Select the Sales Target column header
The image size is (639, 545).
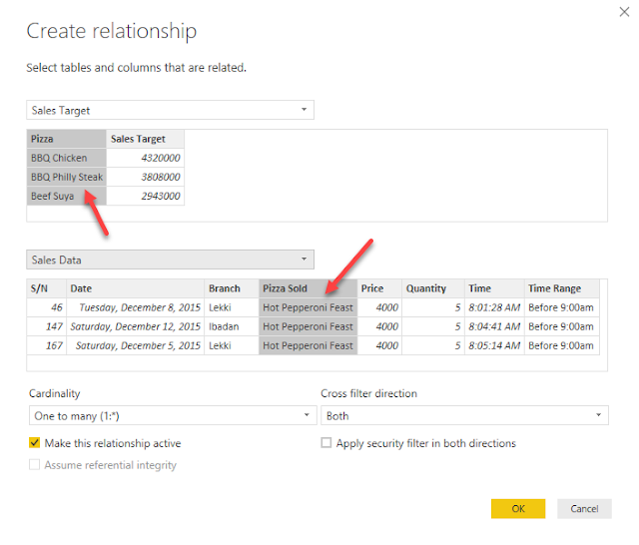point(144,139)
